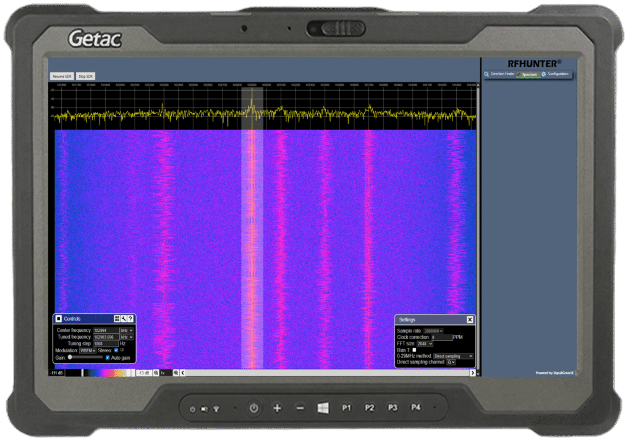Viewport: 633px width, 440px height.
Task: Click the tablet minus button
Action: pos(300,408)
